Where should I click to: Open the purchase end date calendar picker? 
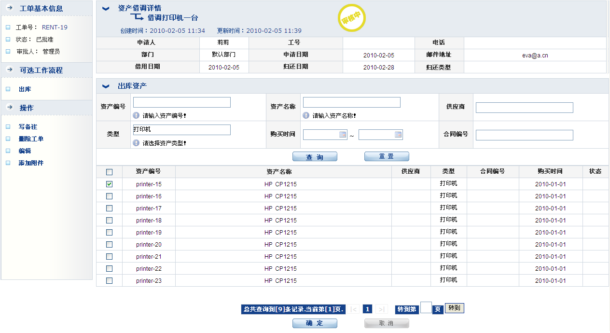pos(398,135)
